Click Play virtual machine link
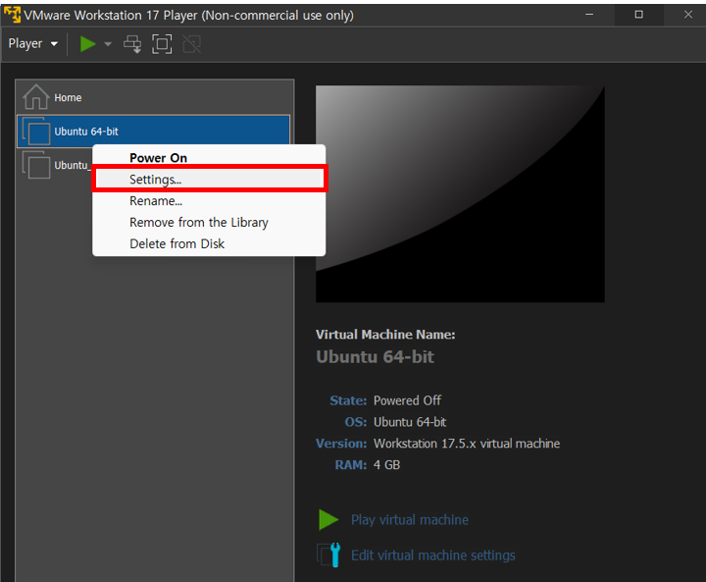Image resolution: width=706 pixels, height=582 pixels. [x=410, y=519]
